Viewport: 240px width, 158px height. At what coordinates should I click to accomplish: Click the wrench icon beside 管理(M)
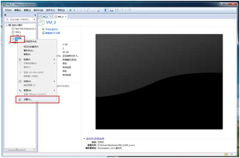tap(20, 91)
